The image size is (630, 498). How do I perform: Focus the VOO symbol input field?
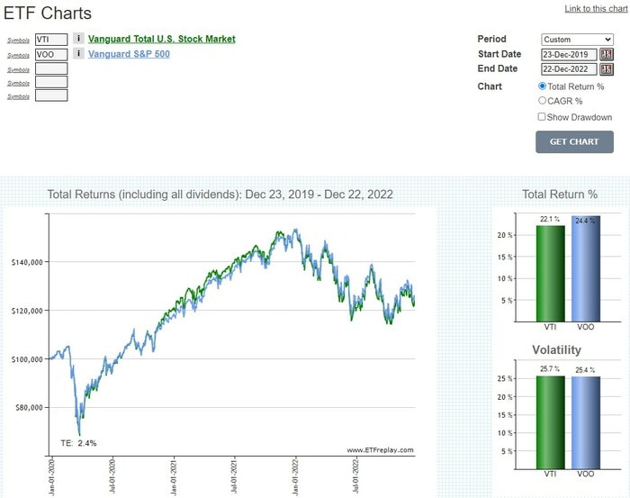(x=51, y=54)
